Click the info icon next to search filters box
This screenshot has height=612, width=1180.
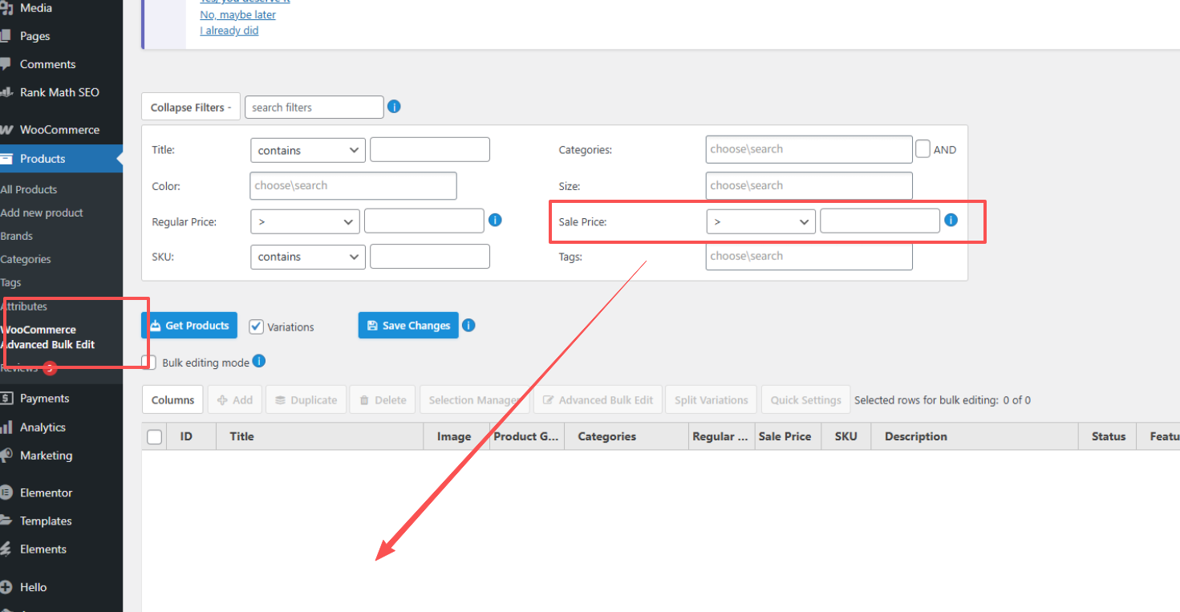(394, 105)
